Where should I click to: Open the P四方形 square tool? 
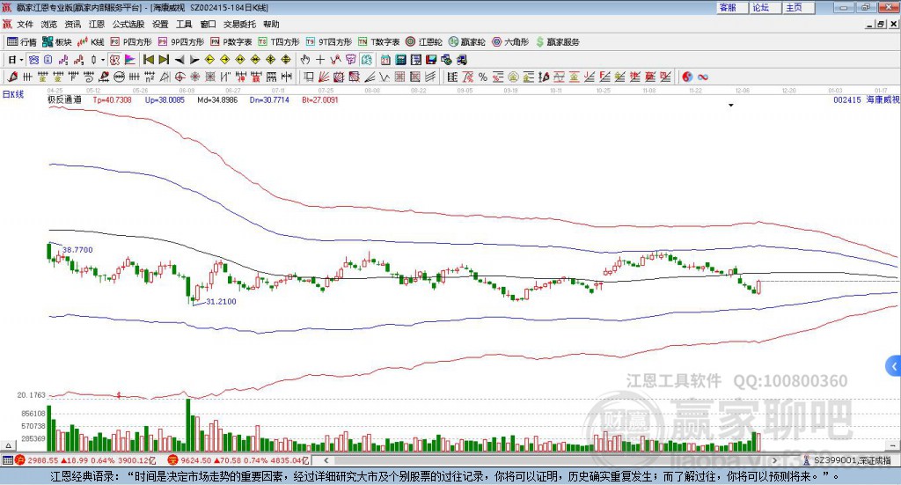132,42
